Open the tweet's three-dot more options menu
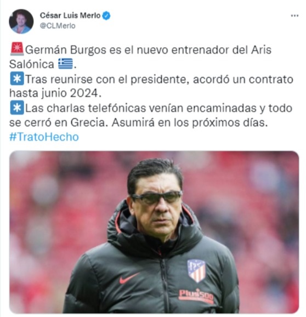This screenshot has width=306, height=317. tap(294, 16)
